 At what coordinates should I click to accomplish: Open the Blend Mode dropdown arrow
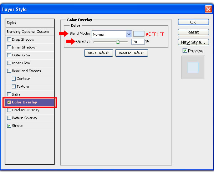click(129, 34)
